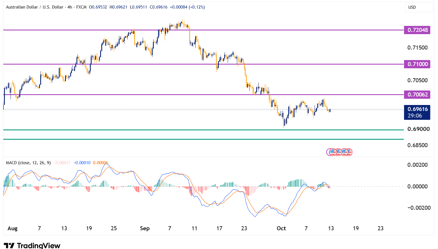Open the USD currency selector

tap(419, 7)
